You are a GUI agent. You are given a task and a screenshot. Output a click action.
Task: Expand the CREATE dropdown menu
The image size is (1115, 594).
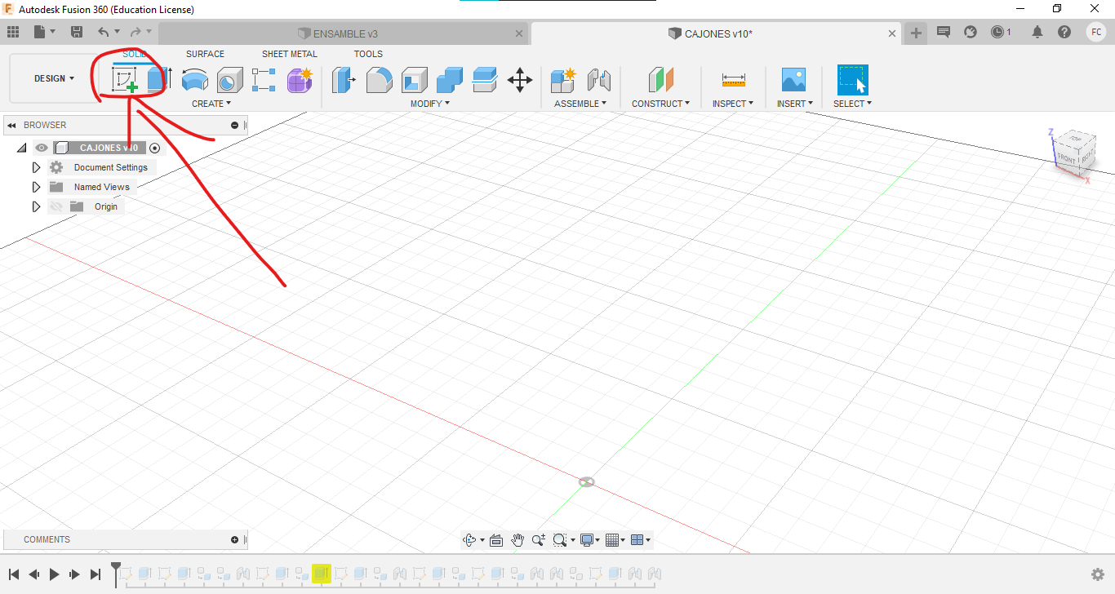click(x=211, y=104)
